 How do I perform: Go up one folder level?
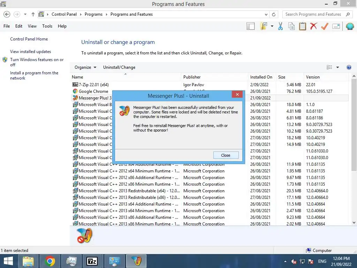pos(33,14)
